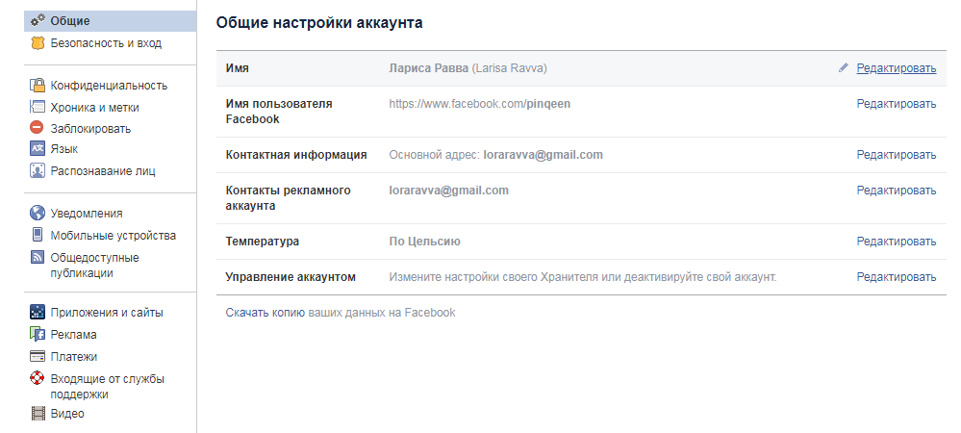
Task: Click Редактировать for the Температура row
Action: tap(896, 242)
